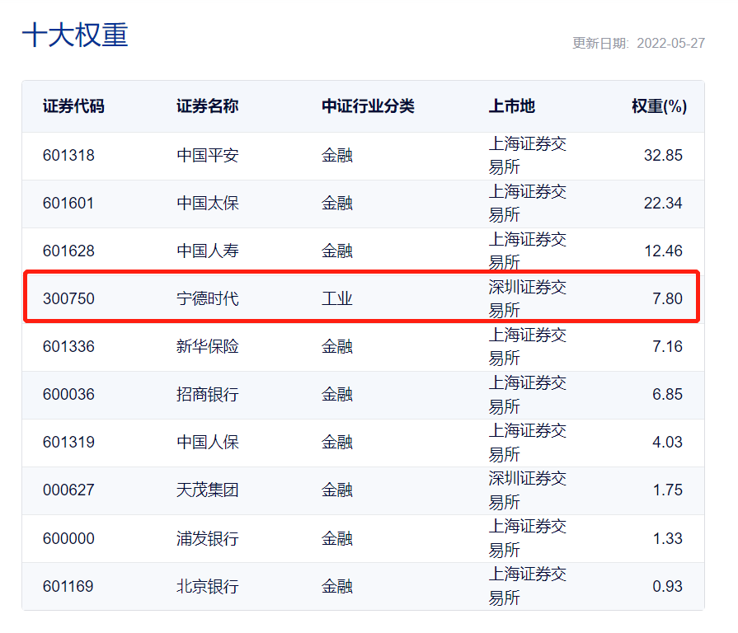The height and width of the screenshot is (633, 738).
Task: Click the 更新日期 2022-05-27 text
Action: (x=638, y=44)
